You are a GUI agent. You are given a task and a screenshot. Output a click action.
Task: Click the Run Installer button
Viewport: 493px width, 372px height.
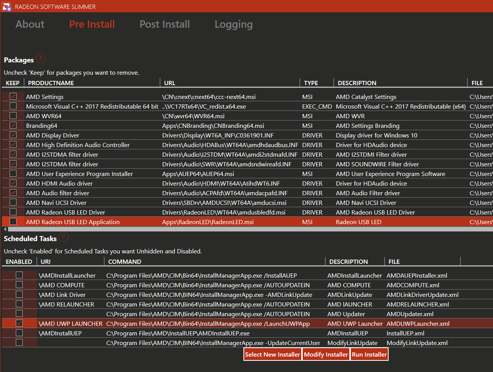(369, 354)
